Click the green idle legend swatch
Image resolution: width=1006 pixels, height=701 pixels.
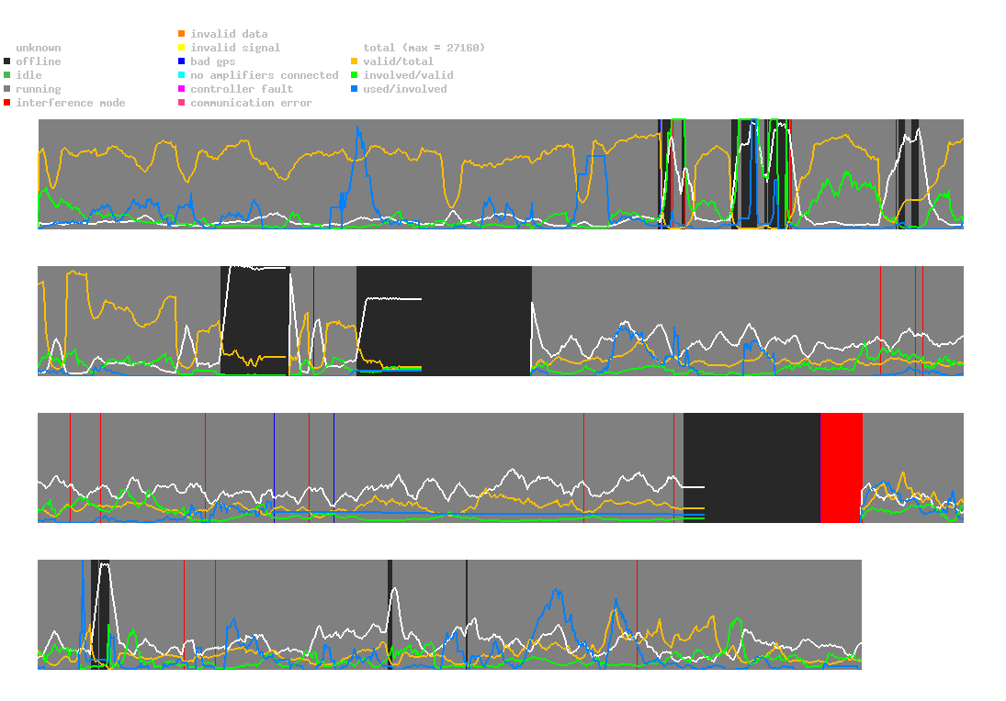7,75
